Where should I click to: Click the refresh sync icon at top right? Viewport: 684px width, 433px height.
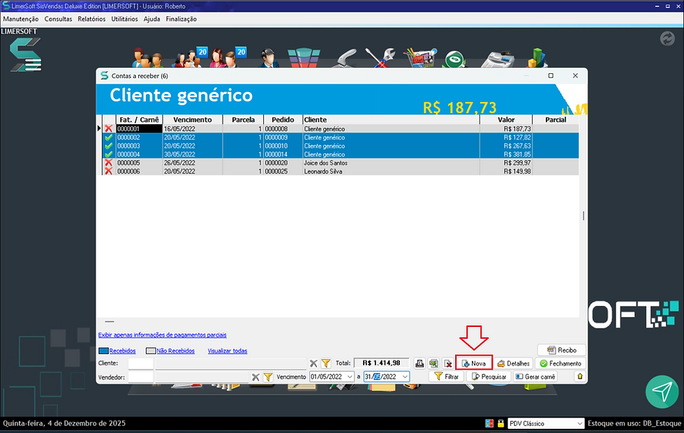(667, 38)
